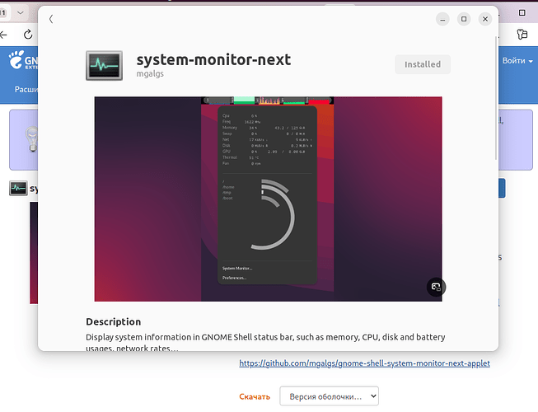
Task: Click the browser back arrow
Action: click(x=3, y=35)
